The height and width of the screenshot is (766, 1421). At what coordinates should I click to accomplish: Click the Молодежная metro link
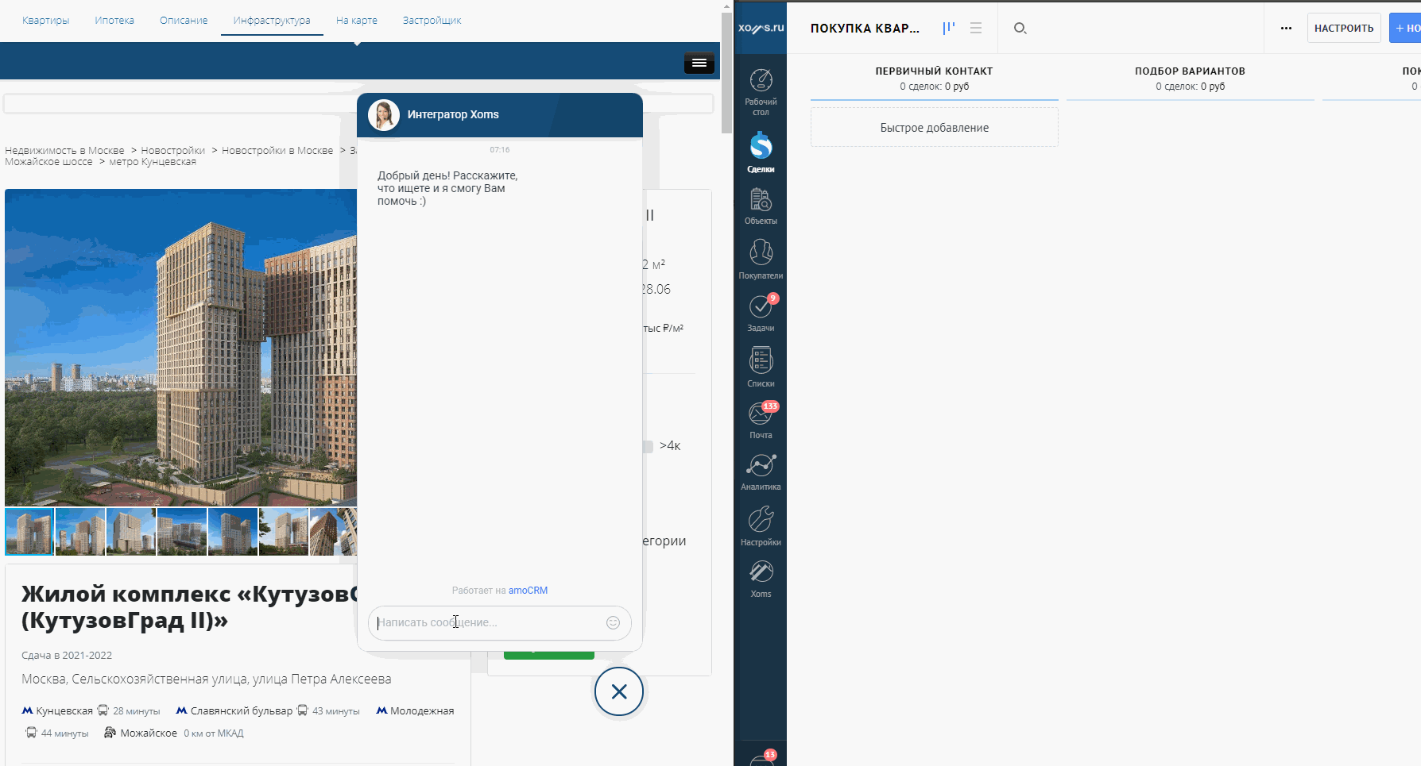pyautogui.click(x=422, y=711)
